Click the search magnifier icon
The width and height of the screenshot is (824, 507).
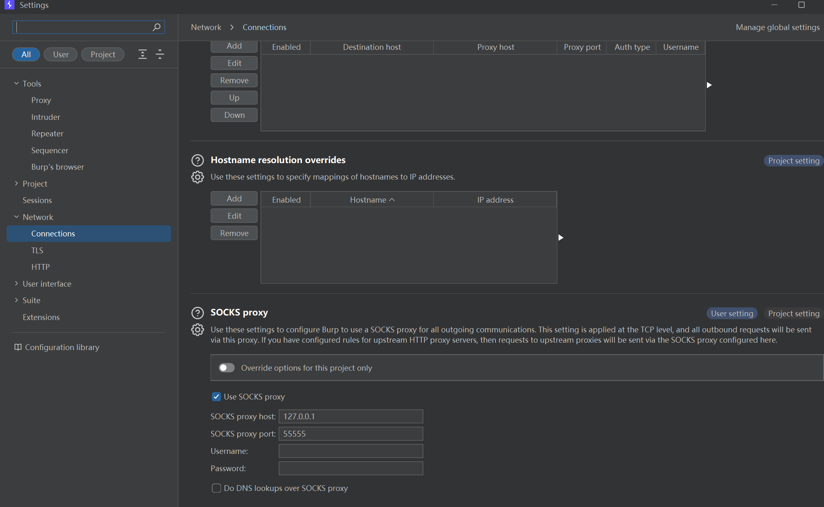click(x=157, y=27)
